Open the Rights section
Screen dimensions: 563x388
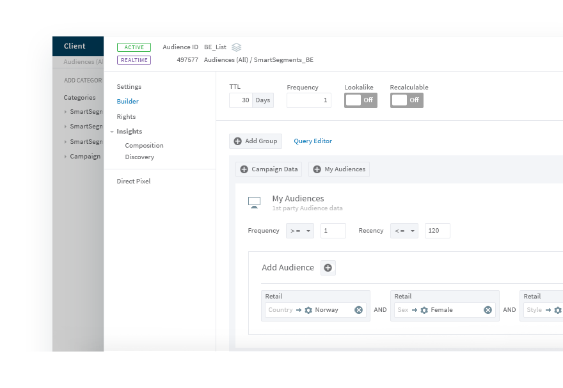point(126,117)
